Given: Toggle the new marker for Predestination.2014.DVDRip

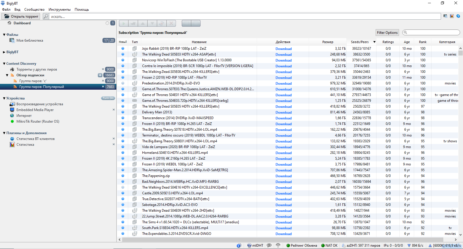Looking at the screenshot, I should (x=123, y=83).
